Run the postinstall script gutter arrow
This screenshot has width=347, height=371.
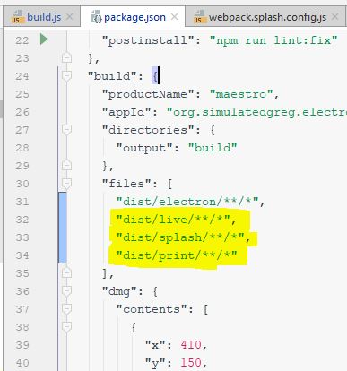[44, 39]
